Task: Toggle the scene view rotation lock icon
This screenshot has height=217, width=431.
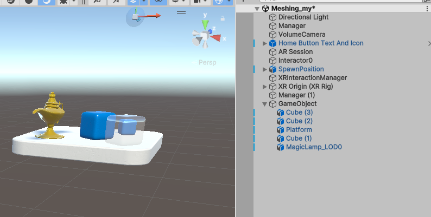Action: [x=223, y=18]
